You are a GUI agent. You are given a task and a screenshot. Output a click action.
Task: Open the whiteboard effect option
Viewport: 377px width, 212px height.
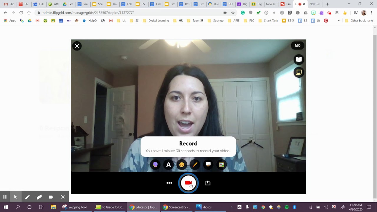208,165
